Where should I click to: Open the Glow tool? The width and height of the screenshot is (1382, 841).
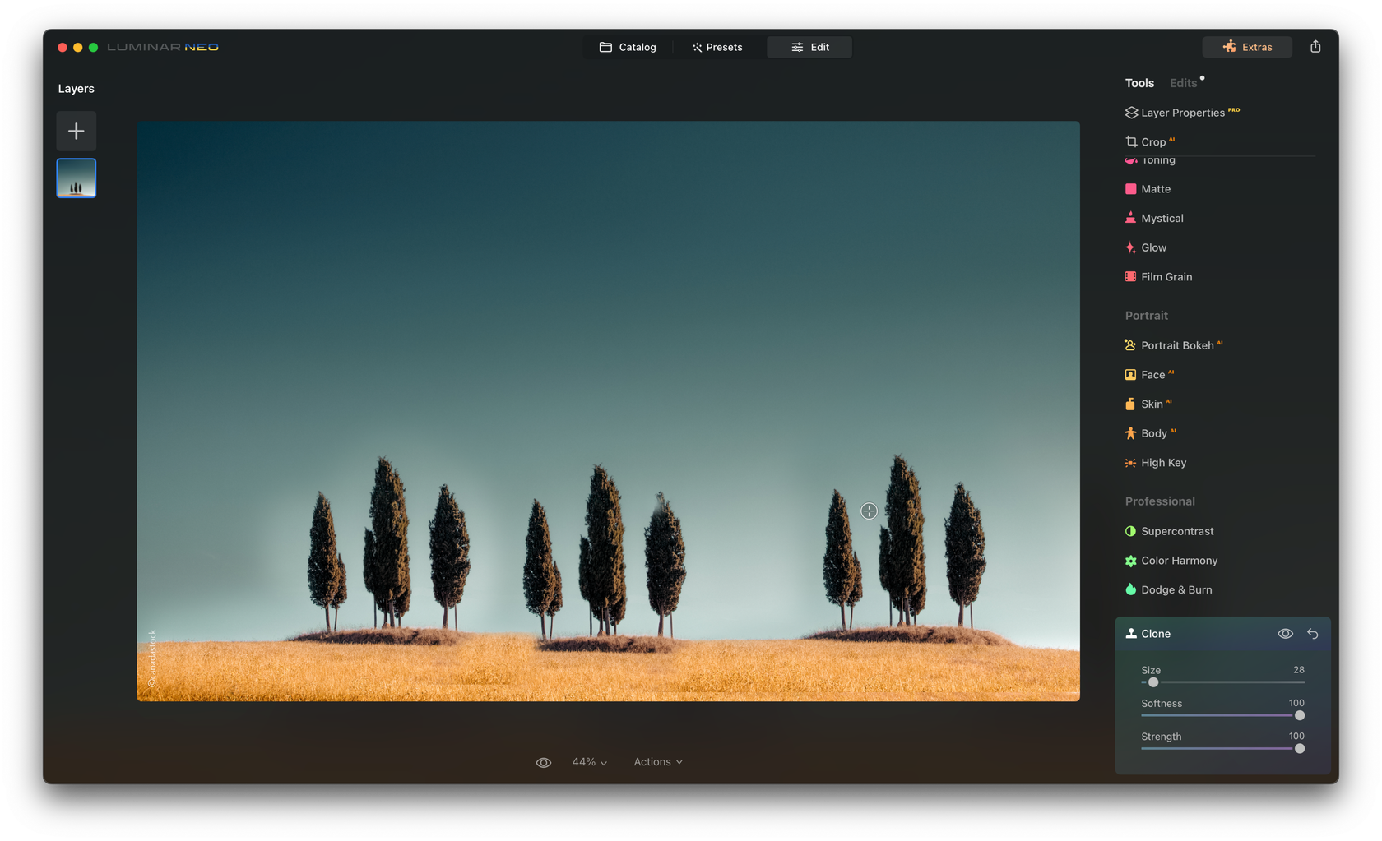[x=1152, y=247]
